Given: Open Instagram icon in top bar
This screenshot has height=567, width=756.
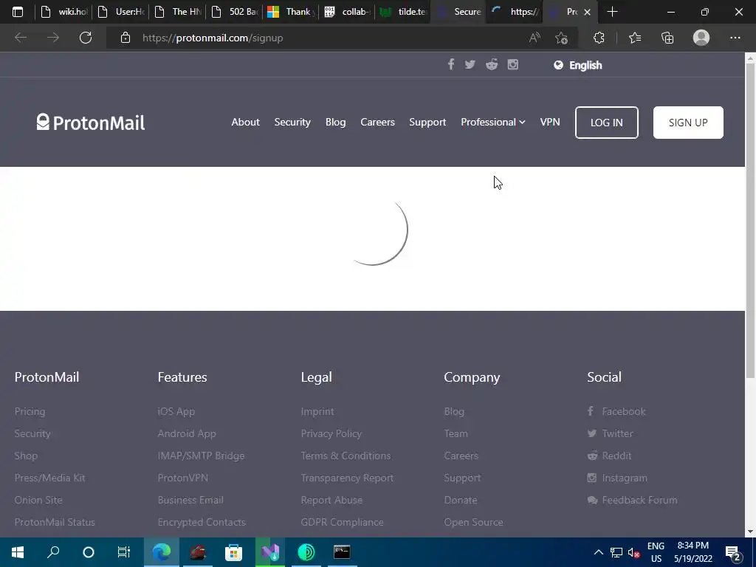Looking at the screenshot, I should click(x=513, y=65).
